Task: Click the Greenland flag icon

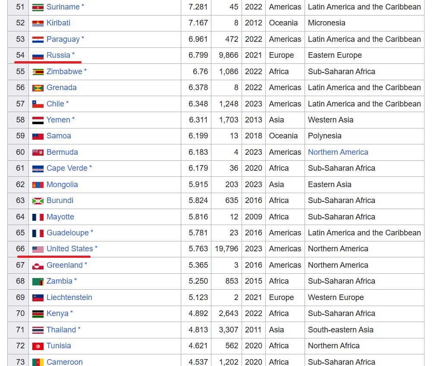Action: coord(38,266)
